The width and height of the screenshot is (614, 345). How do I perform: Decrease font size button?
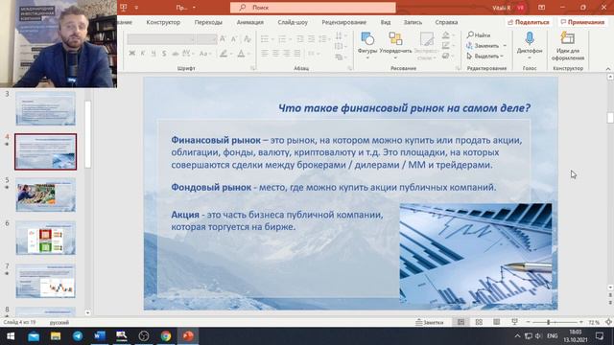(x=234, y=38)
